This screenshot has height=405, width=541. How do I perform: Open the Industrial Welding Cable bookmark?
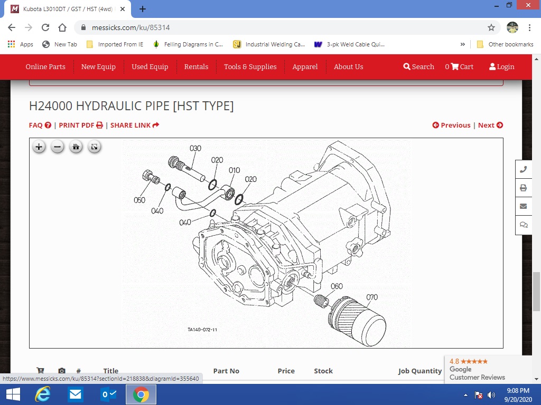point(269,44)
